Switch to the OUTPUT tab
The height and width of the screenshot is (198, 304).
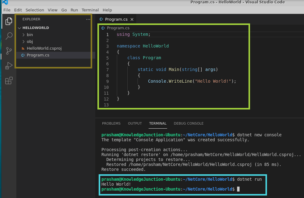(x=135, y=123)
